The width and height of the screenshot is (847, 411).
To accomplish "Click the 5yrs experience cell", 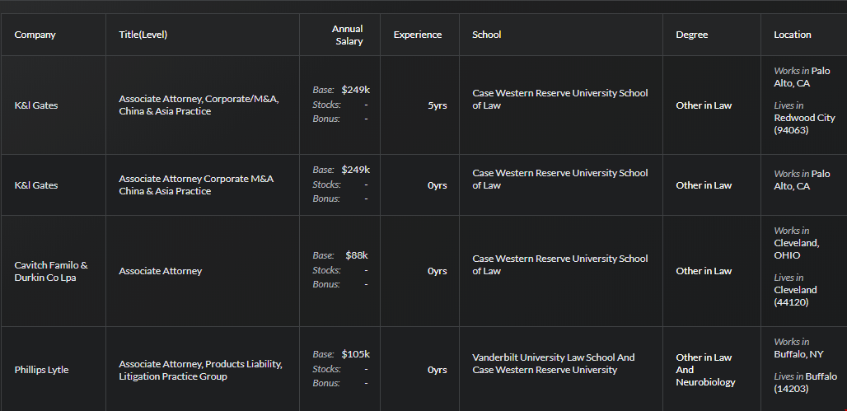I will [x=437, y=105].
